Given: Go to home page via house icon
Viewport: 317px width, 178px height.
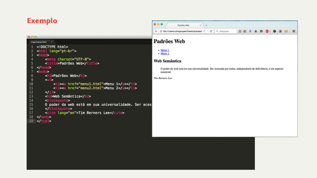Looking at the screenshot, I should pyautogui.click(x=256, y=31).
